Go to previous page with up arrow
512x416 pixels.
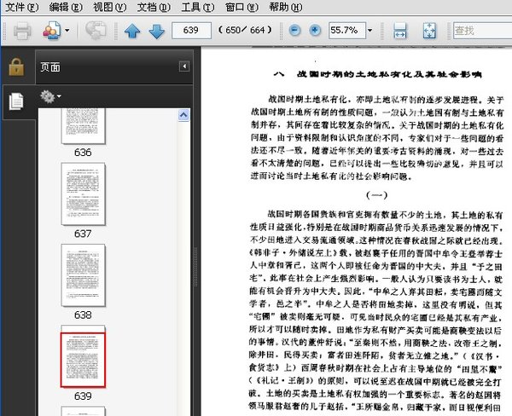pyautogui.click(x=132, y=32)
